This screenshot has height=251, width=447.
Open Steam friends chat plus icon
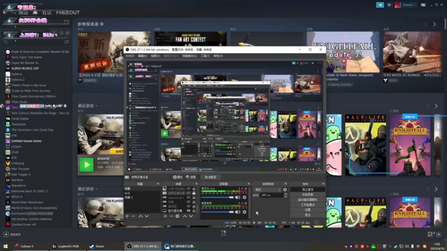439,234
